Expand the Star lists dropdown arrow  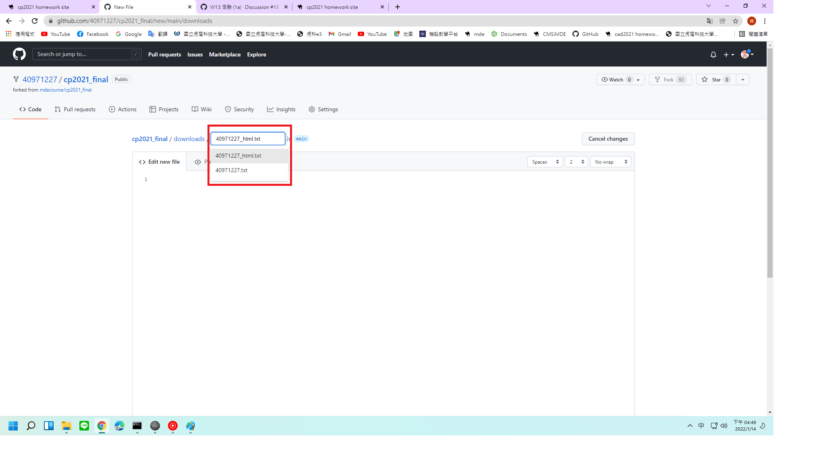tap(743, 79)
